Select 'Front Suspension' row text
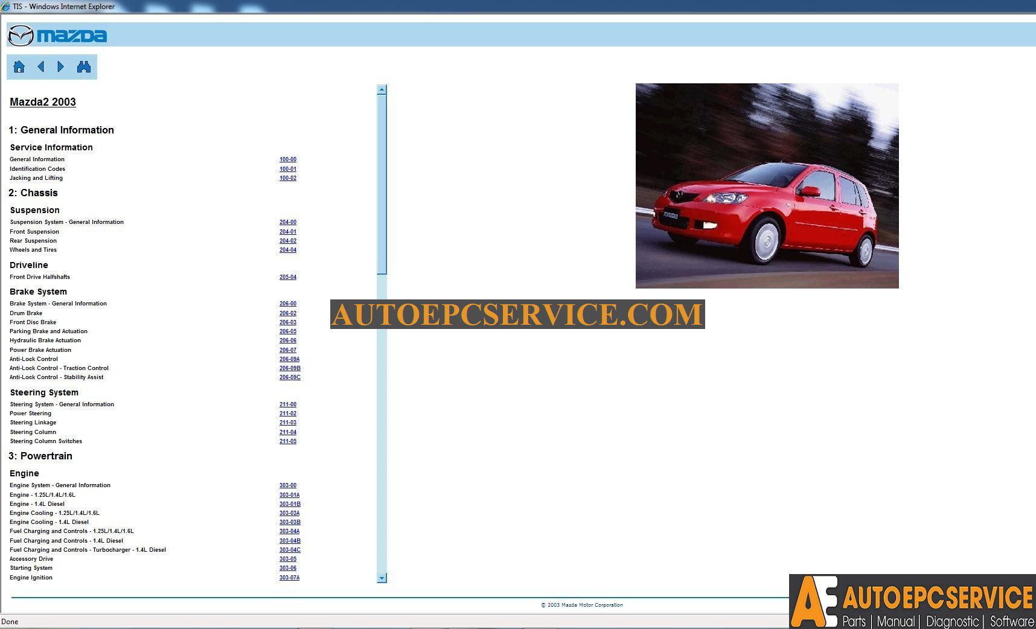The image size is (1036, 629). tap(34, 232)
